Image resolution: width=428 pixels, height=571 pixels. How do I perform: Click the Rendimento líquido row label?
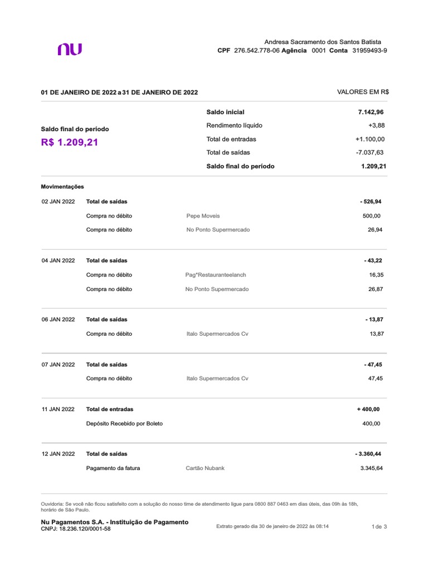[234, 125]
